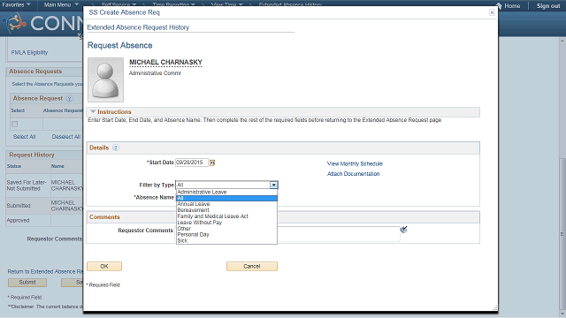Click the Extended Absence Request History heading
Screen dimensions: 566x318
138,27
